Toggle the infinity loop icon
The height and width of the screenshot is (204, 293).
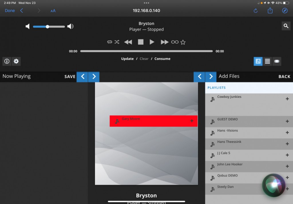click(175, 42)
